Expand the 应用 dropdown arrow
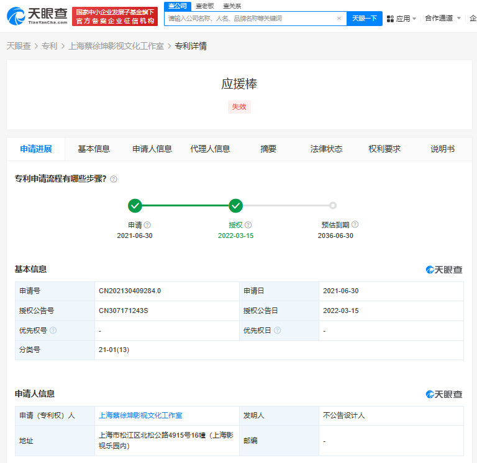Viewport: 477px width, 463px height. (x=414, y=19)
